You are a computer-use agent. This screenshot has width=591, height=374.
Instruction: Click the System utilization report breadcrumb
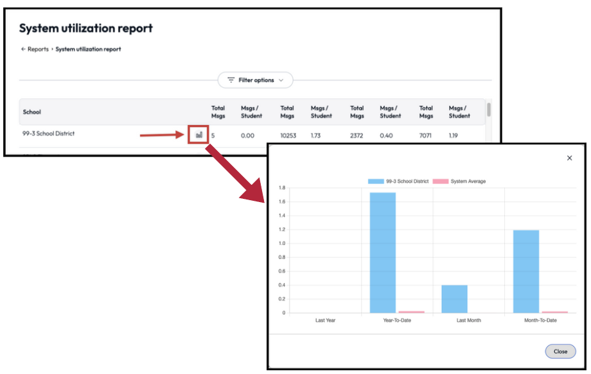tap(88, 49)
